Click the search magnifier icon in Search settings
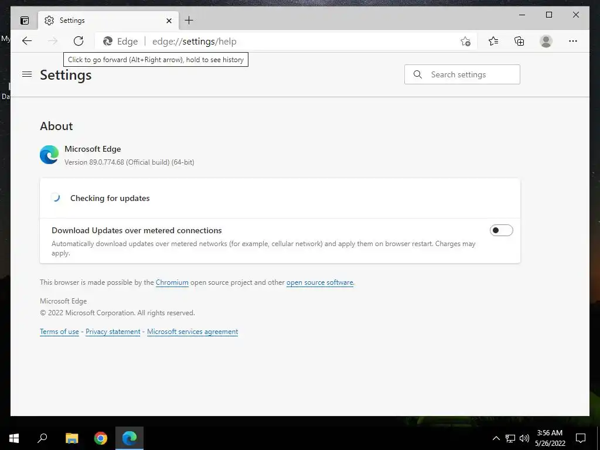This screenshot has height=450, width=600. 418,74
